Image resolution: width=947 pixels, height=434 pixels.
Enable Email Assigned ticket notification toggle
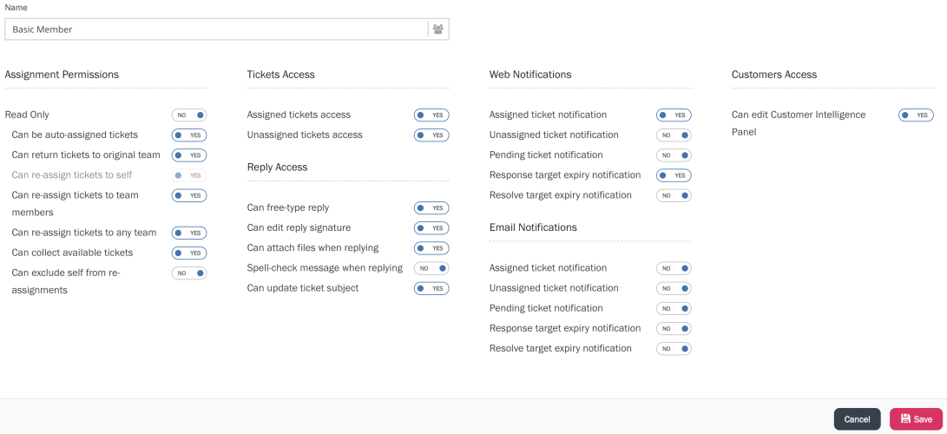coord(674,268)
